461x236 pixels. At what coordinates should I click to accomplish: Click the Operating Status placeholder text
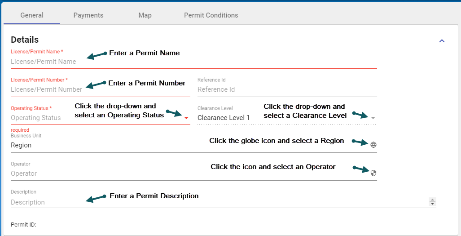(36, 118)
